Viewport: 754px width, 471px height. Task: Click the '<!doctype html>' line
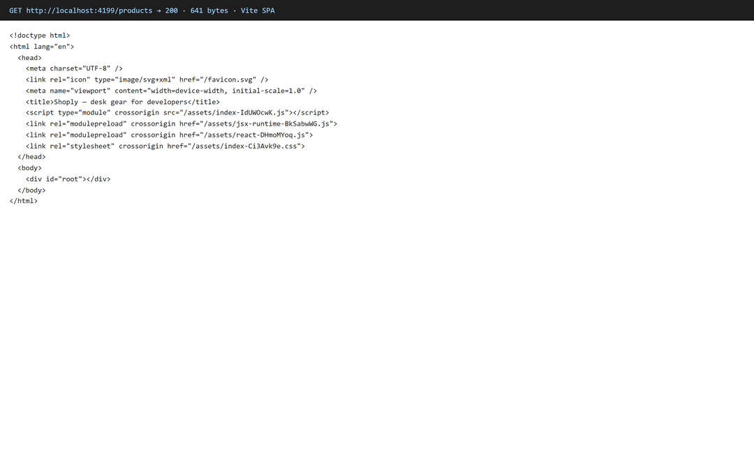pos(40,36)
